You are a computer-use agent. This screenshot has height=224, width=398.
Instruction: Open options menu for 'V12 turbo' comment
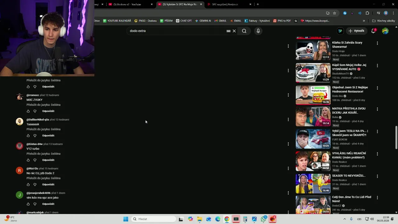288,144
